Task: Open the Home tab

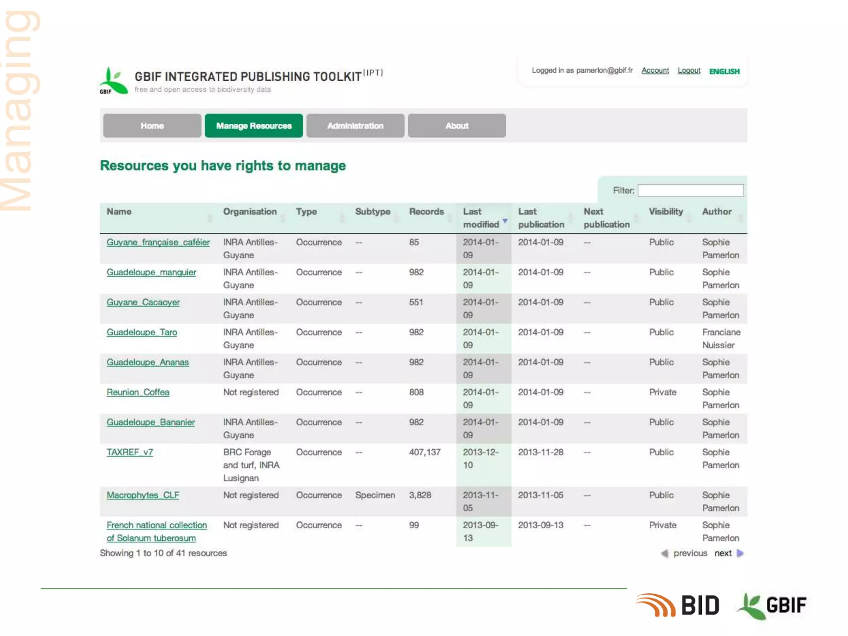Action: (x=152, y=125)
